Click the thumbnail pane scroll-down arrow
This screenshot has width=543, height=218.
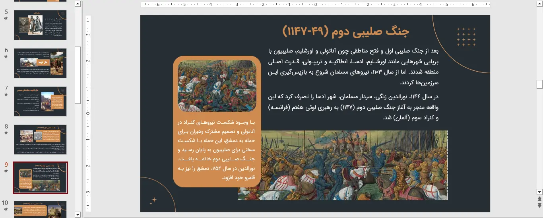click(78, 215)
